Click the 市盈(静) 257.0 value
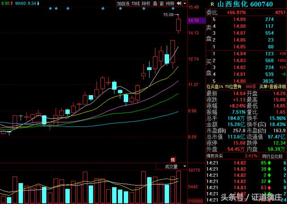The height and width of the screenshot is (204, 287). [239, 130]
